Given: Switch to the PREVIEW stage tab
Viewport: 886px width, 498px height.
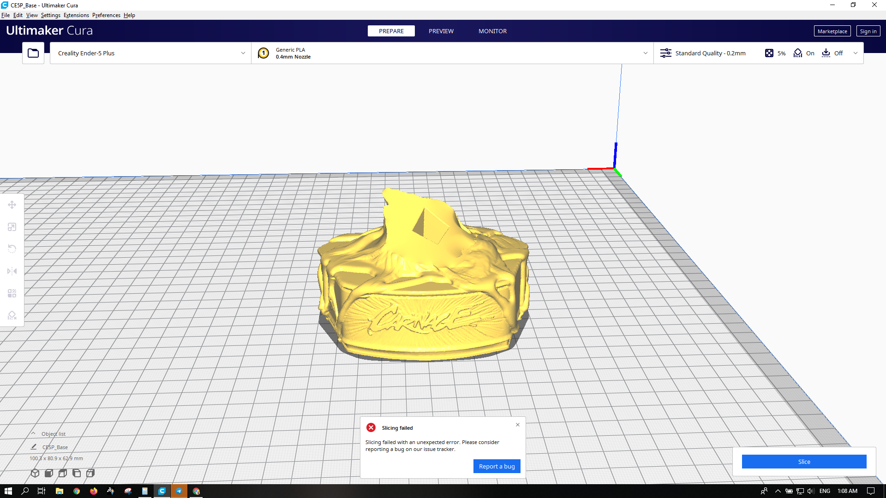Looking at the screenshot, I should 441,31.
